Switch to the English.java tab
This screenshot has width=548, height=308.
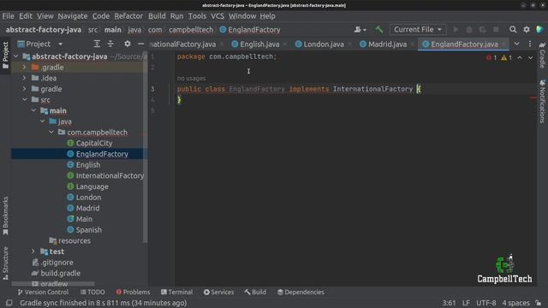coord(255,44)
